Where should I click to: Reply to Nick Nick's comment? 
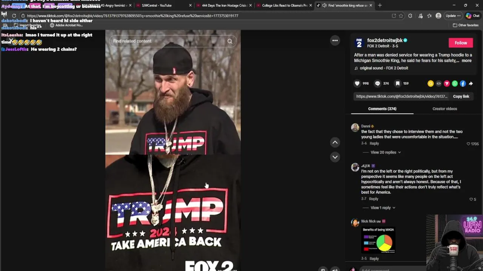tap(374, 259)
